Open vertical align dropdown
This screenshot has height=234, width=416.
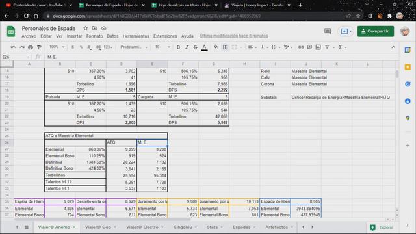pos(265,47)
